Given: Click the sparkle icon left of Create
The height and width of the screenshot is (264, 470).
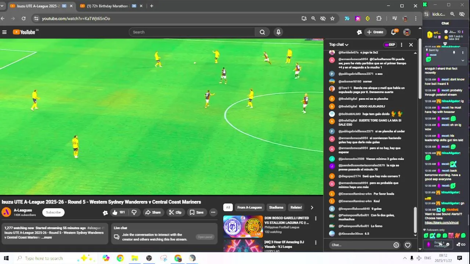Looking at the screenshot, I should pos(359,32).
